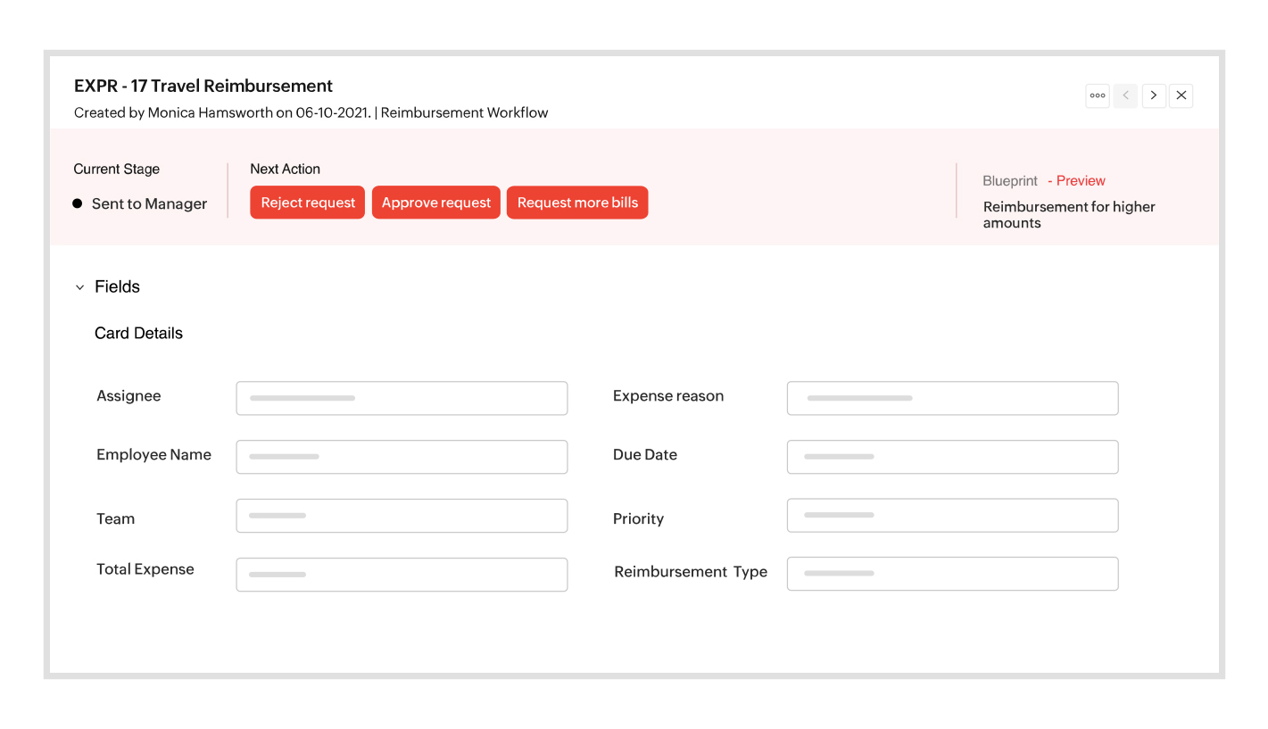This screenshot has width=1268, height=729.
Task: Click the Team input field
Action: [402, 516]
